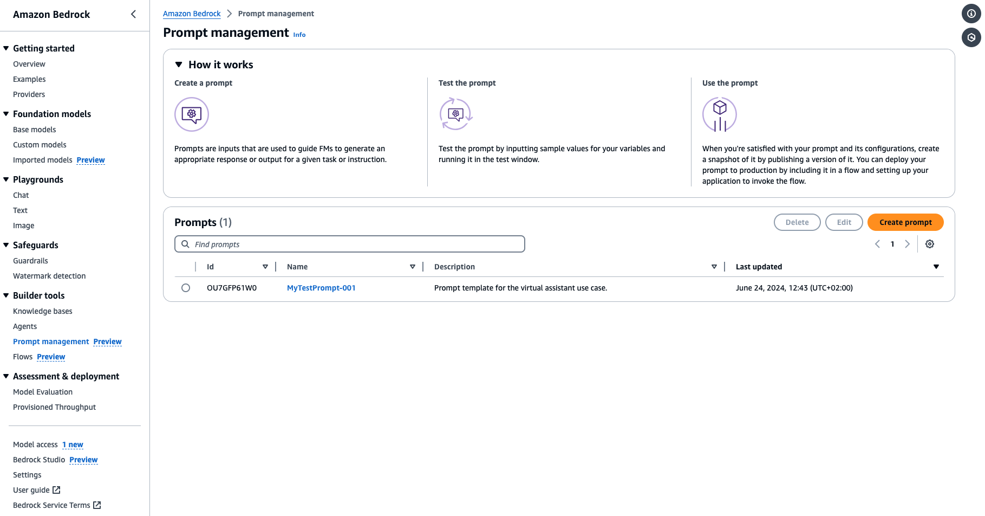Open Flows in the sidebar
The width and height of the screenshot is (985, 516).
(23, 357)
